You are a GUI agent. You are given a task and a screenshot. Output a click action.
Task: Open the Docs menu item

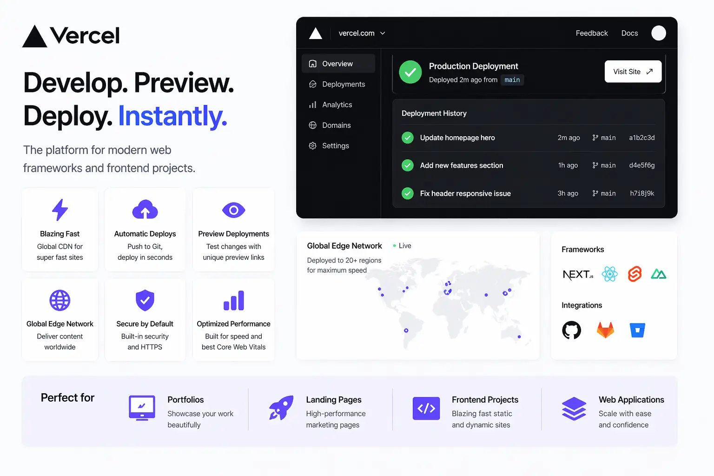[x=629, y=33]
